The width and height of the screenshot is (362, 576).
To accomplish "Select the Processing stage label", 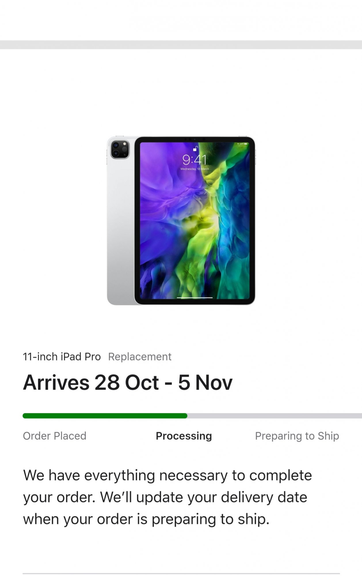I will (184, 436).
